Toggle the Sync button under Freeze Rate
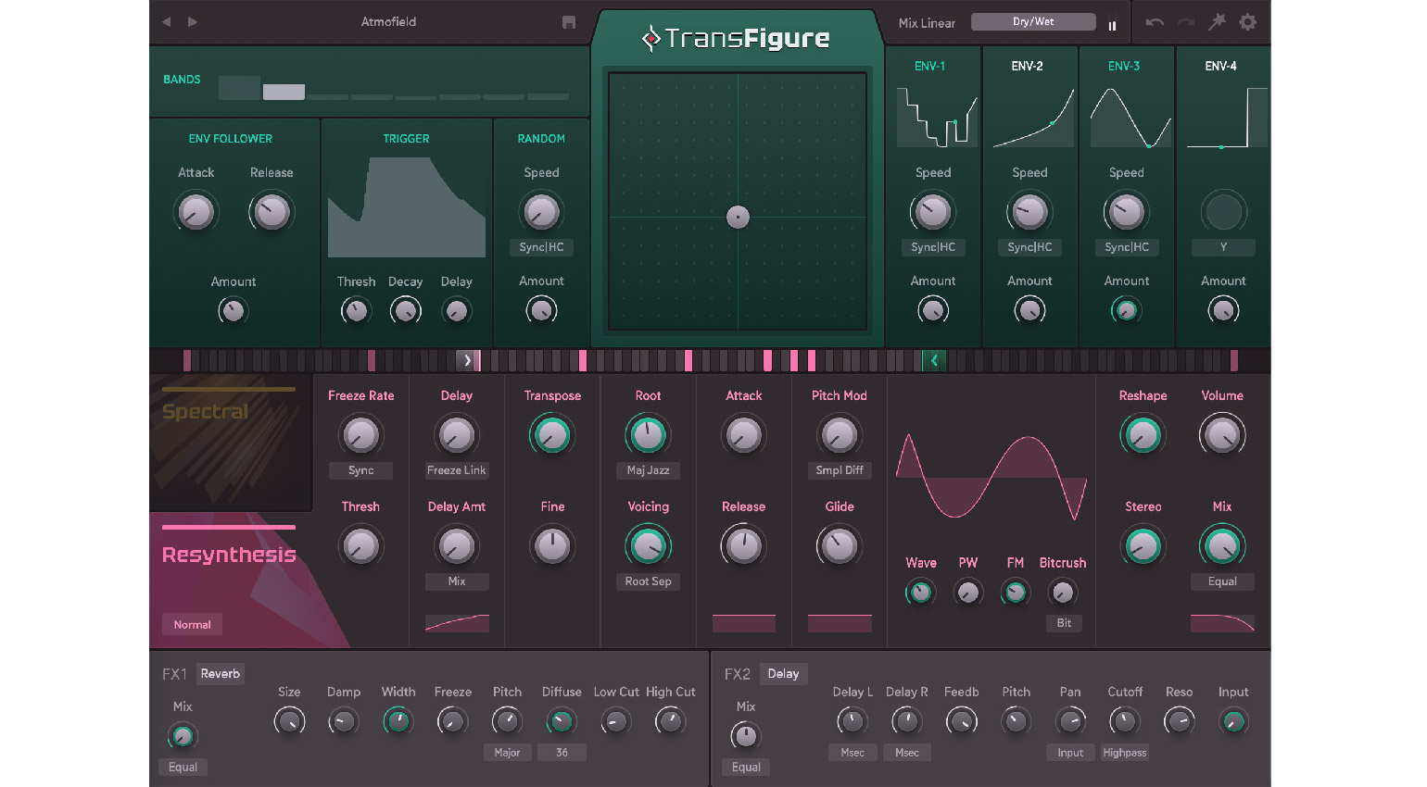This screenshot has width=1427, height=787. pos(360,470)
